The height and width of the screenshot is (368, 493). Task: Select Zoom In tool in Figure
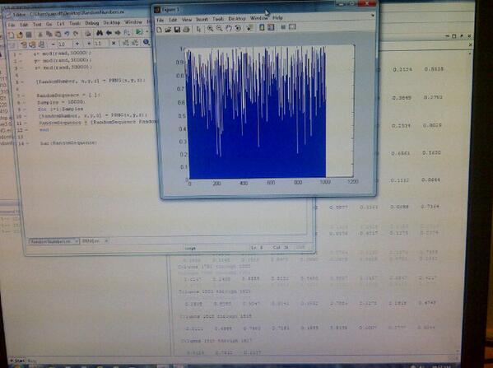(x=210, y=29)
